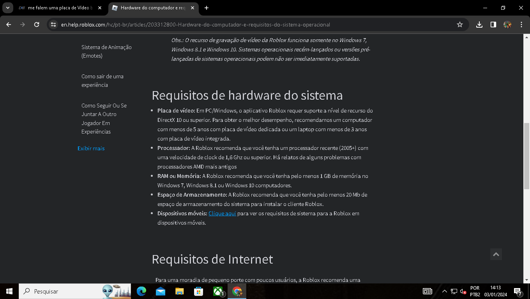Open 'Sistema de Animação (Emotes)' article
The width and height of the screenshot is (530, 299).
pos(106,51)
